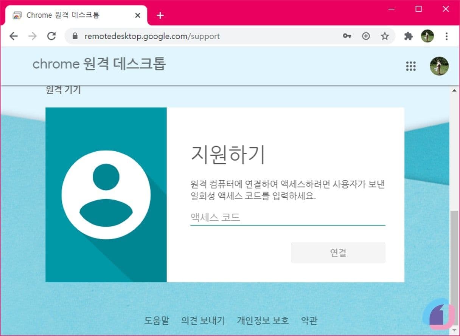Click the scrollbar down arrow
Screen dimensions: 460x336
(454, 331)
